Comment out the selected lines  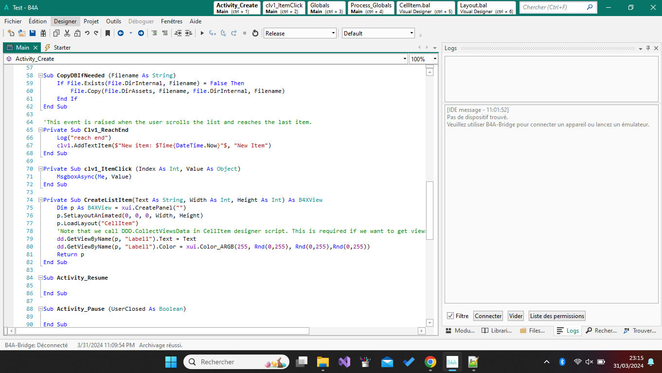[x=154, y=33]
